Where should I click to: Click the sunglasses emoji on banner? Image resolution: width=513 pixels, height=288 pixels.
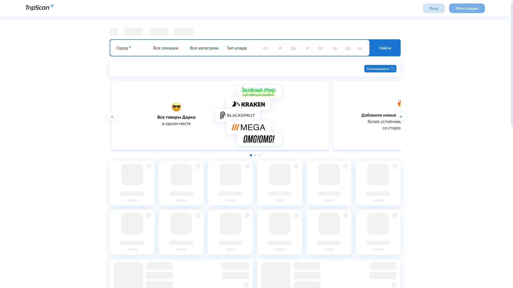pos(176,107)
